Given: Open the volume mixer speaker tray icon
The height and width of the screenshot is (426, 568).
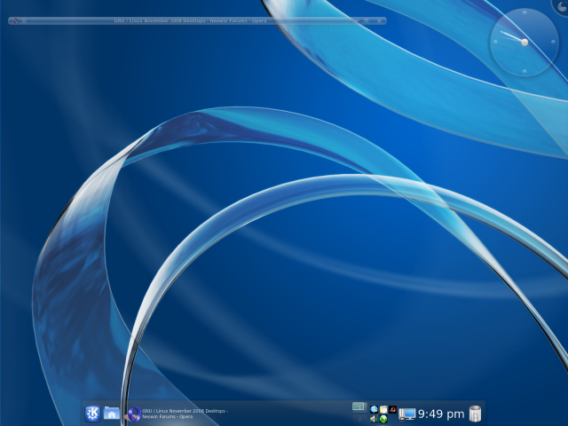Looking at the screenshot, I should pos(374,419).
